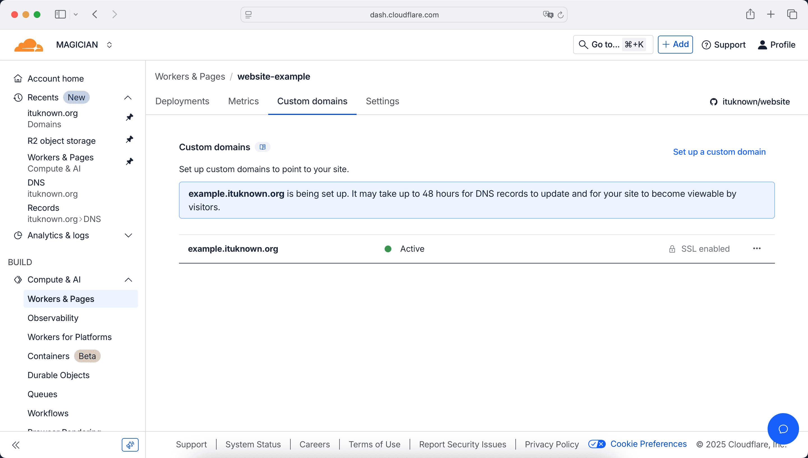Click the announcements megaphone icon

(x=130, y=445)
